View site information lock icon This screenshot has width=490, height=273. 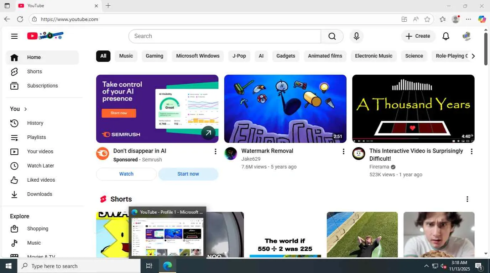coord(34,19)
